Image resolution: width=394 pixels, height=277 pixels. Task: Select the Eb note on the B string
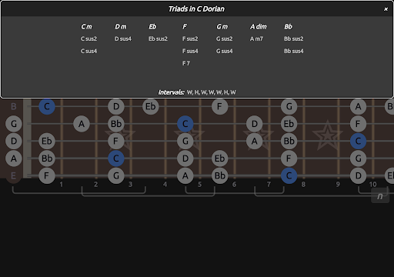pos(151,106)
